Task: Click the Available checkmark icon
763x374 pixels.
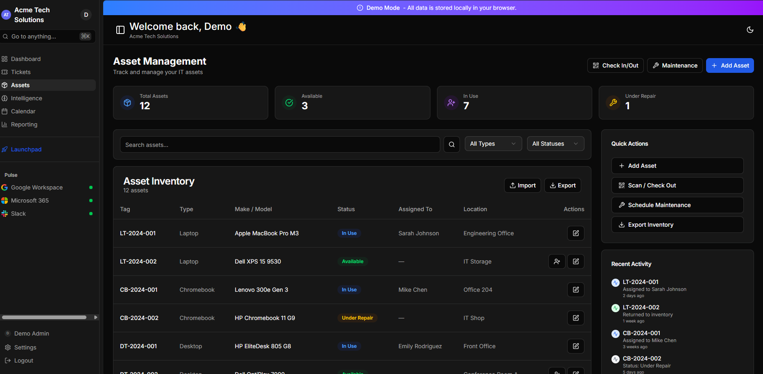Action: [x=289, y=103]
